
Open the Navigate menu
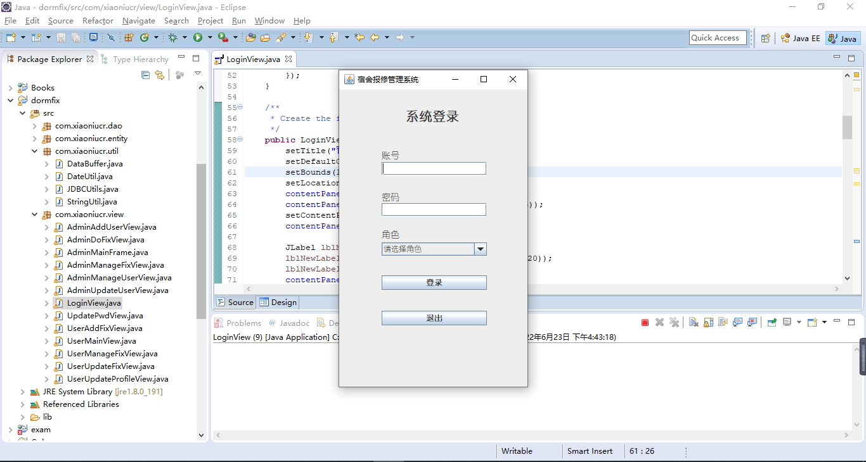[139, 21]
